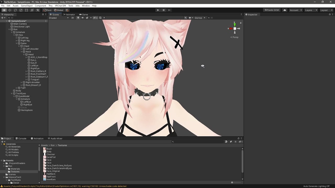Image resolution: width=335 pixels, height=188 pixels.
Task: Switch to the Animator tab
Action: [x=69, y=15]
